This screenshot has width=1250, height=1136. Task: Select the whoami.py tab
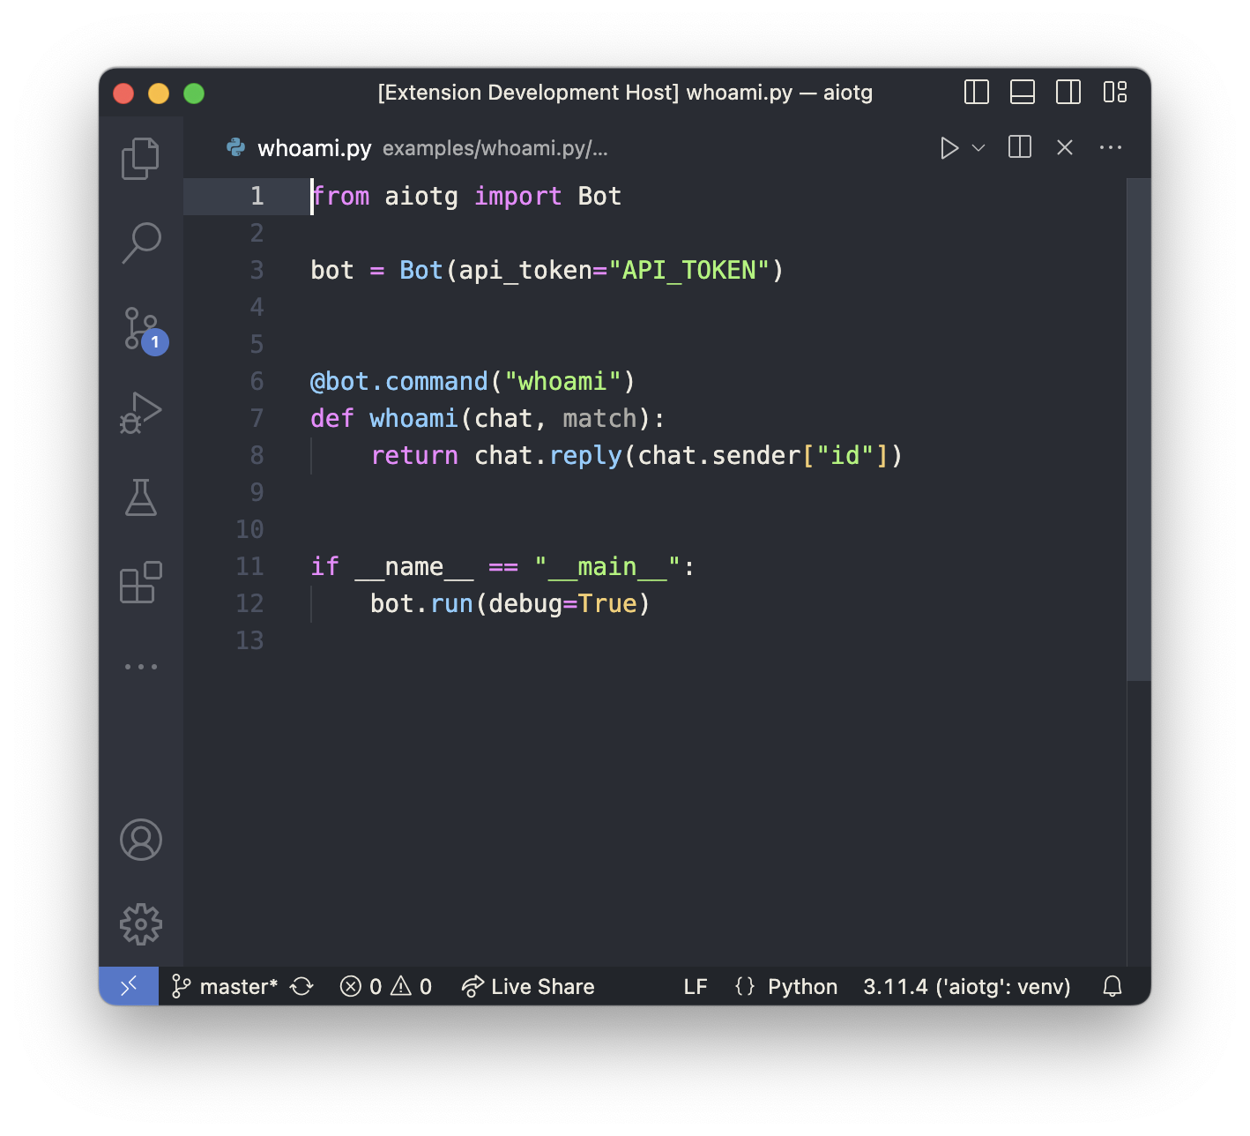pyautogui.click(x=314, y=148)
